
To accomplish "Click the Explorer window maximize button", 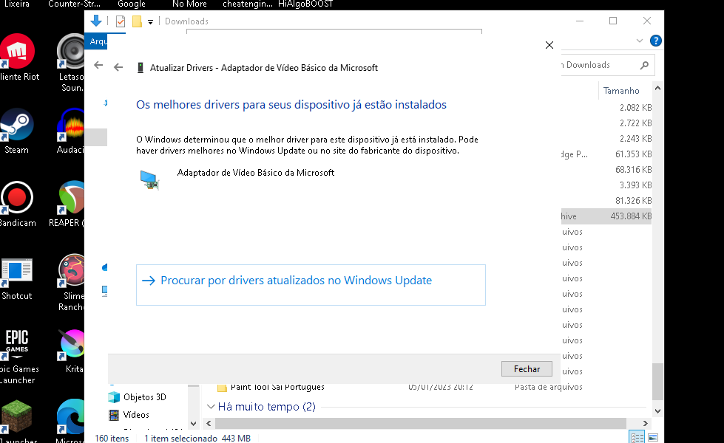I will pyautogui.click(x=613, y=21).
